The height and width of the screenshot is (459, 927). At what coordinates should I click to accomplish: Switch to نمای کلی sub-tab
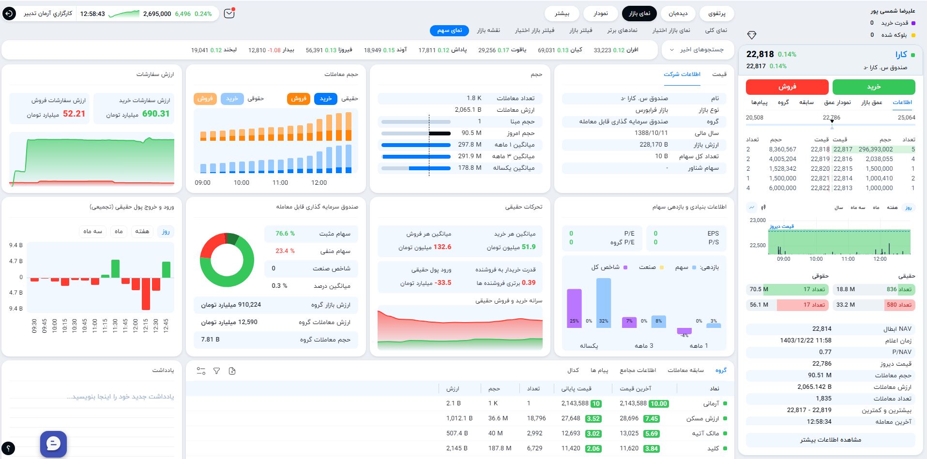[716, 30]
